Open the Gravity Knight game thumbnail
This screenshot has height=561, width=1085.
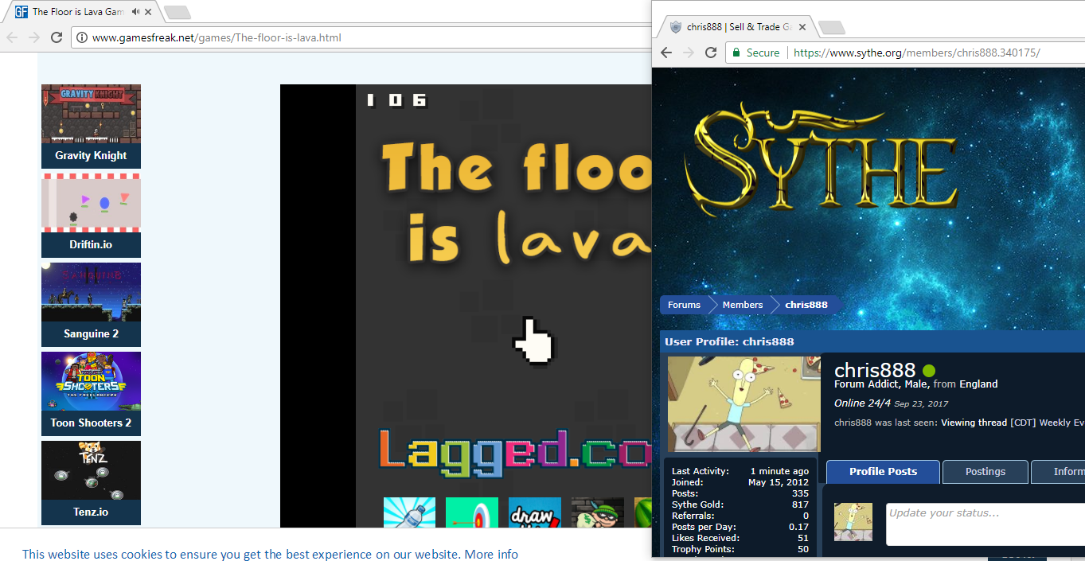click(91, 114)
